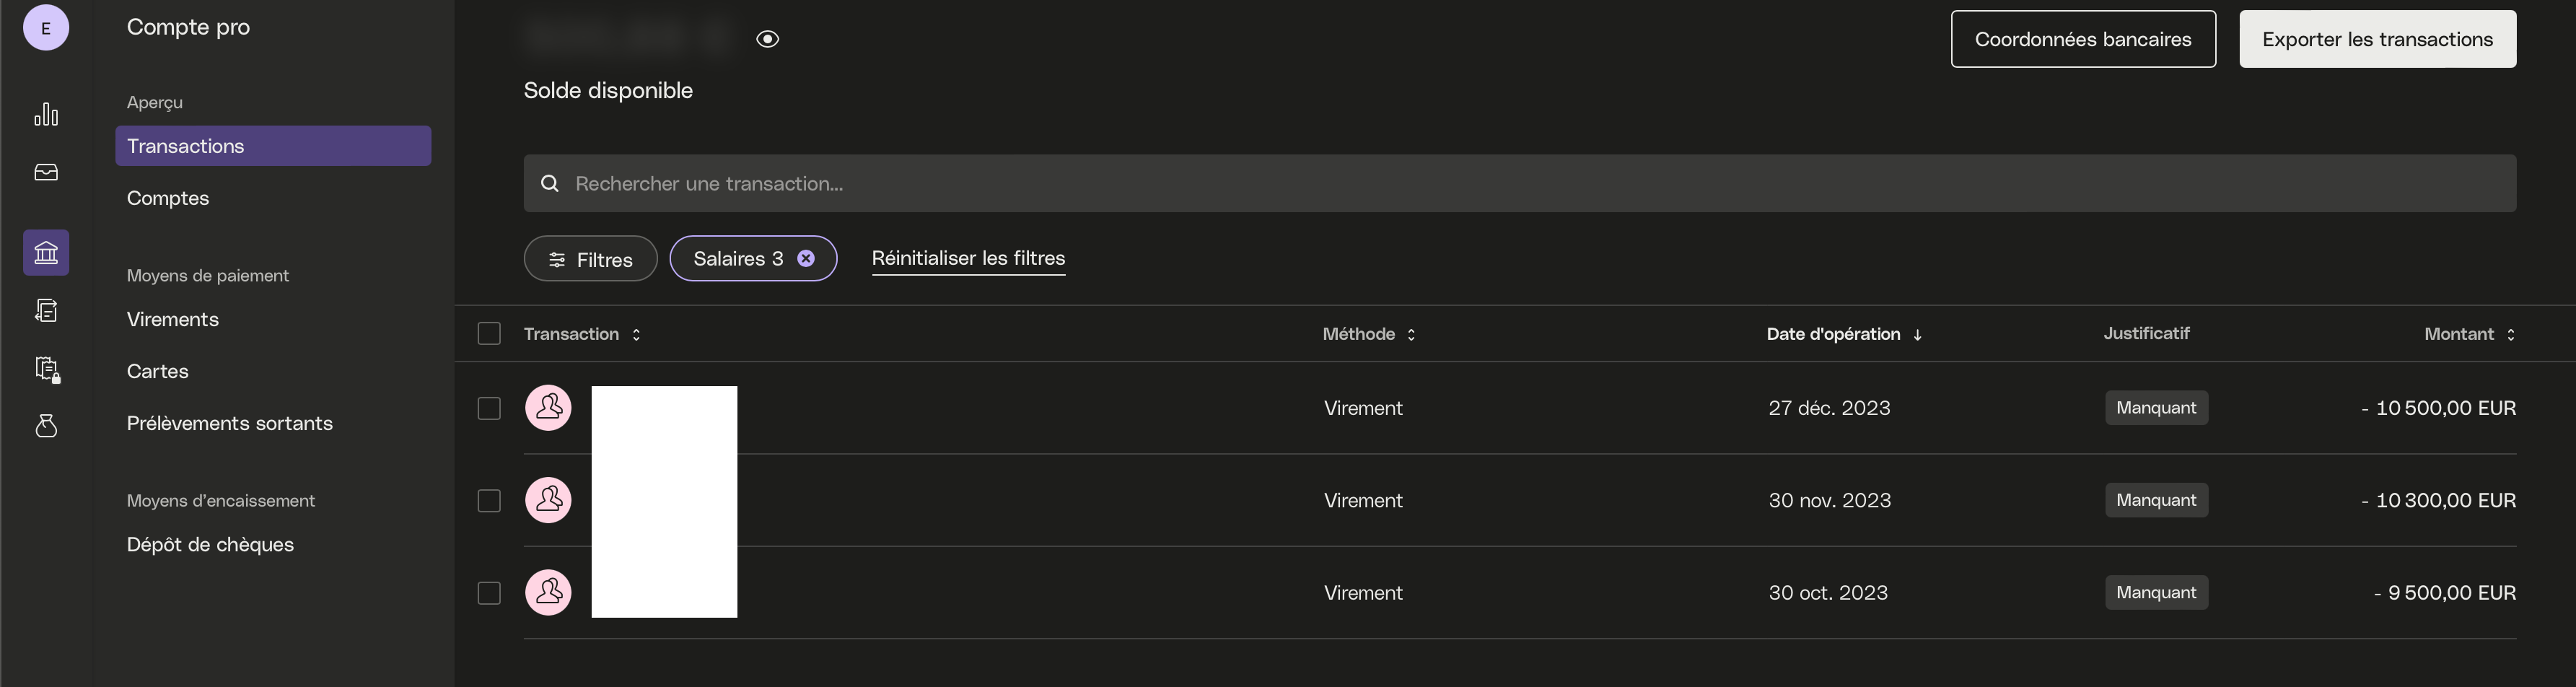2576x687 pixels.
Task: Go to Comptes in the sidebar
Action: [168, 198]
